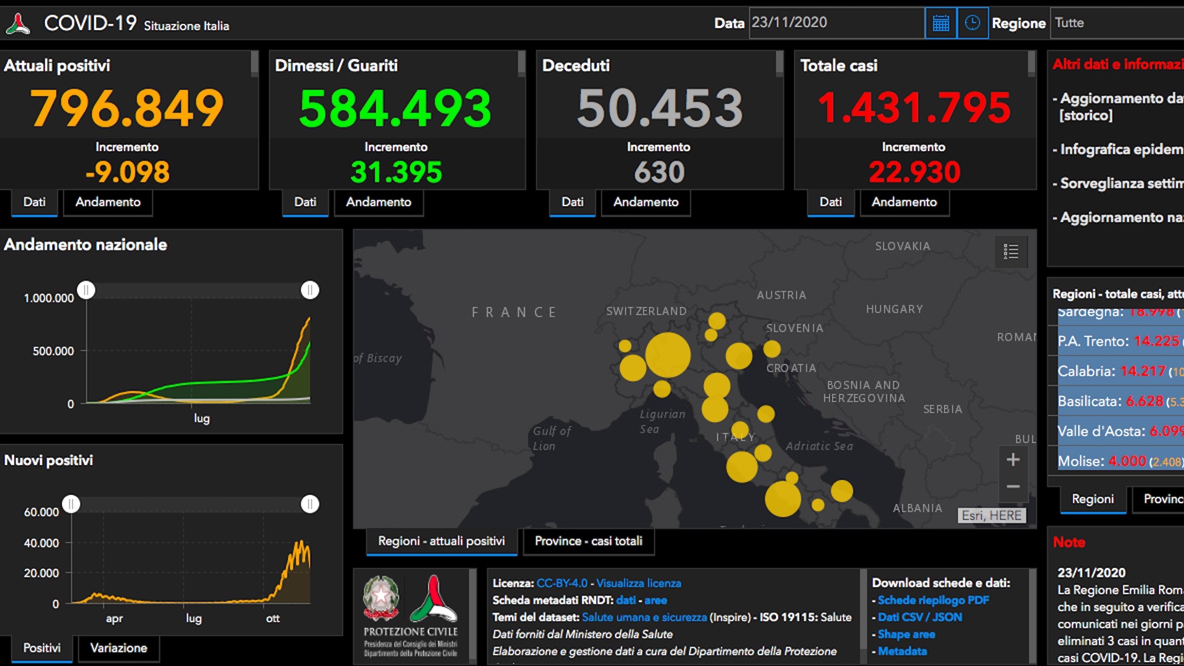The image size is (1184, 666).
Task: Open the map legend list icon
Action: [x=1011, y=252]
